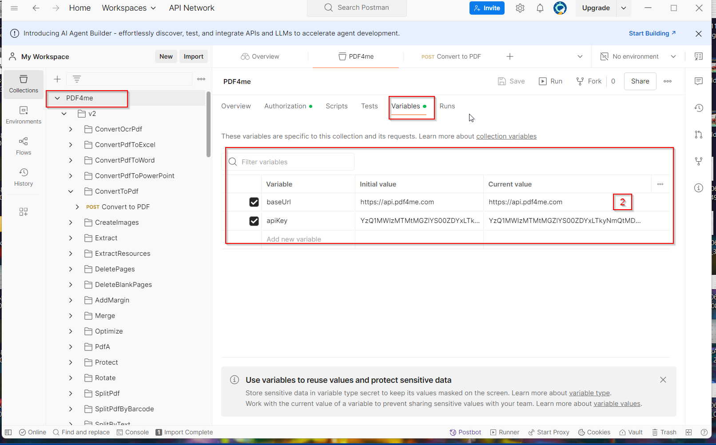
Task: Open the Console in the status bar
Action: pos(133,432)
